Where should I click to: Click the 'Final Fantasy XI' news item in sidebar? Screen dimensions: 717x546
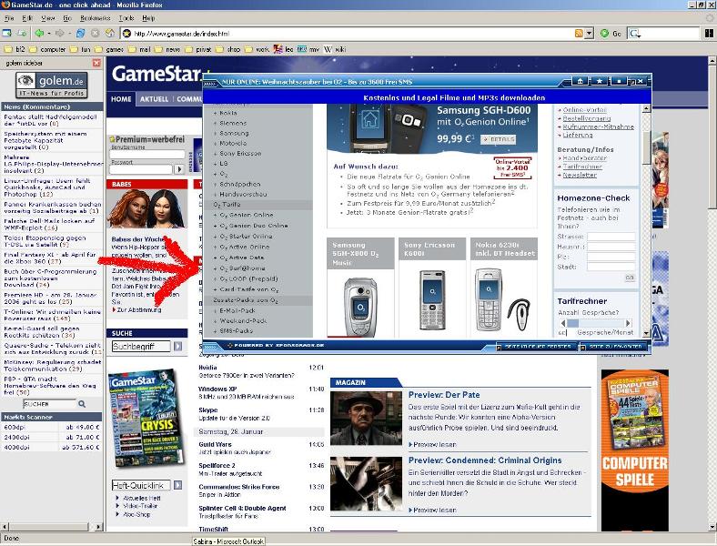click(x=50, y=258)
